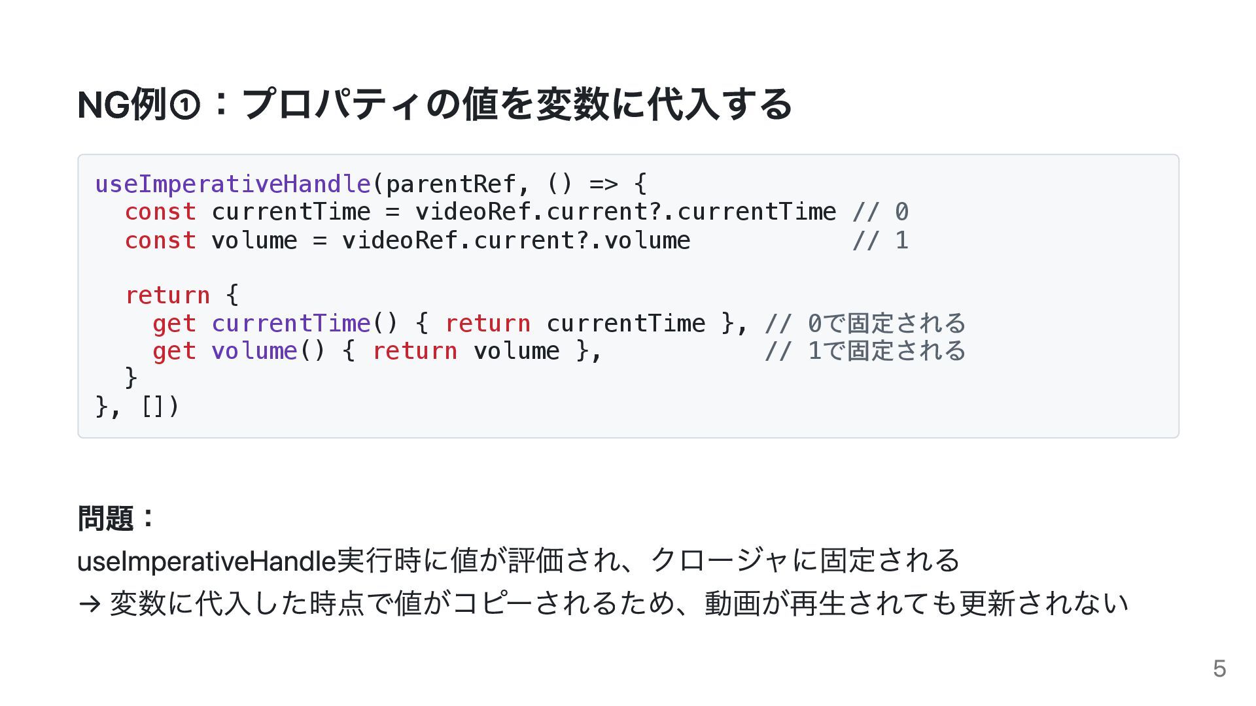Click the const volume variable declaration

[211, 241]
